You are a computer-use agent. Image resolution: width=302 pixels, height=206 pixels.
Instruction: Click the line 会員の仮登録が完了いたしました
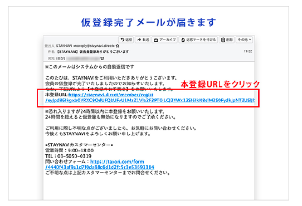(105, 84)
